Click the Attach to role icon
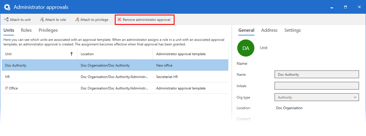The image size is (366, 136). point(42,20)
